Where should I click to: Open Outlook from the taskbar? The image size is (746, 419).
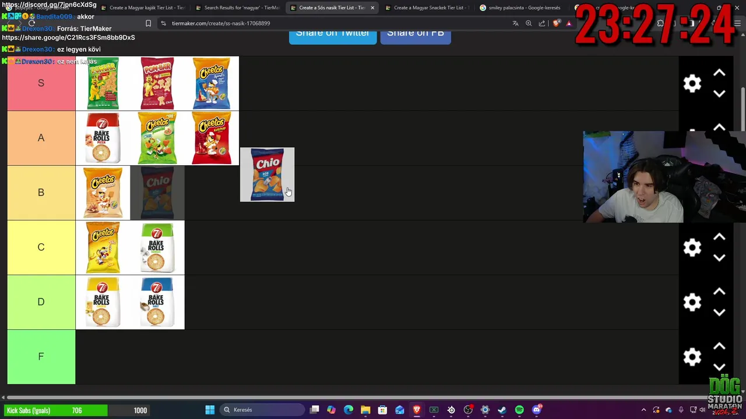click(400, 410)
